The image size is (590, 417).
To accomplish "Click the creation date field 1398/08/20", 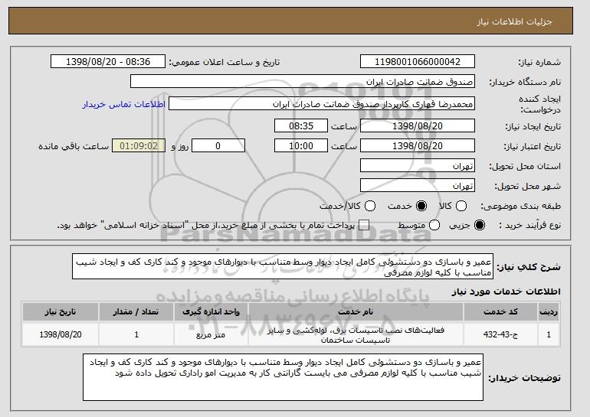I will tap(418, 125).
